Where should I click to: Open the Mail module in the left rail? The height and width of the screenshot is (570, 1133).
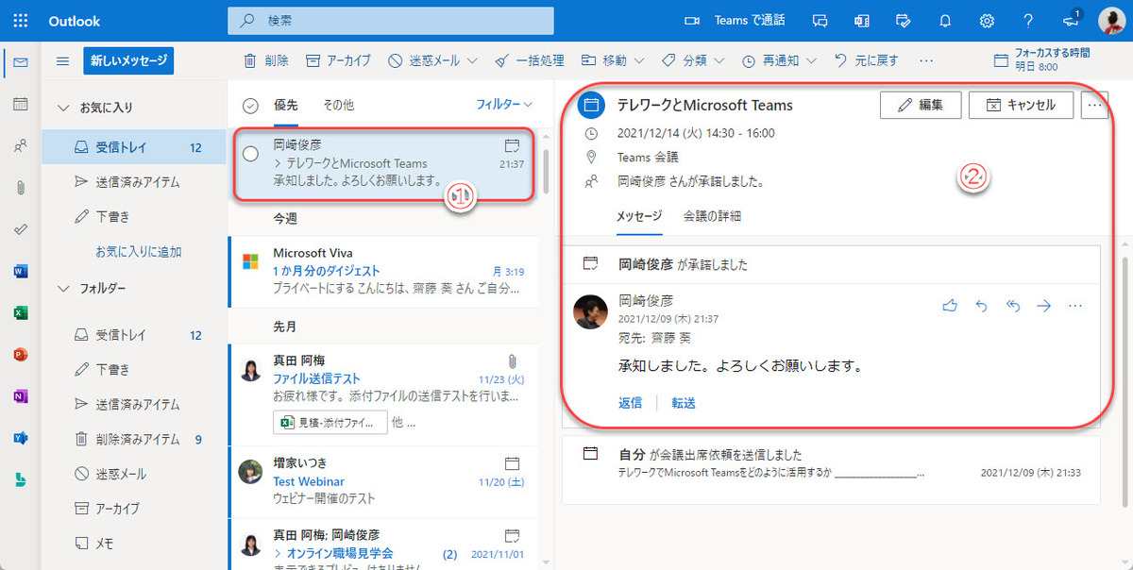(21, 62)
